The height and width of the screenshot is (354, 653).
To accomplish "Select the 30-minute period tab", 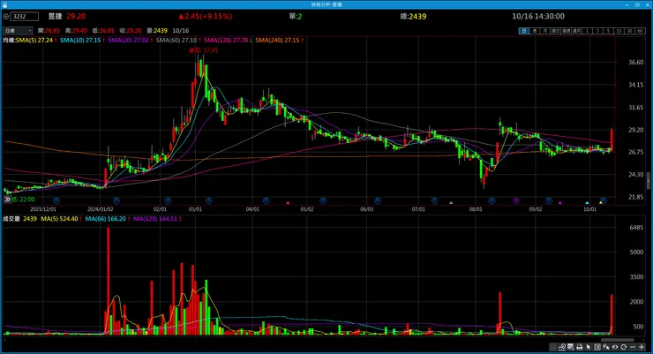I will 629,31.
